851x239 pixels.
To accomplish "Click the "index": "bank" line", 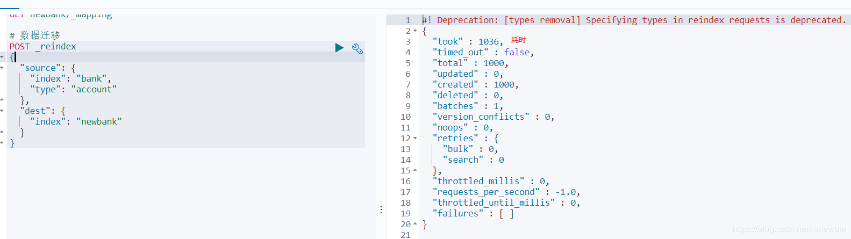I will tap(70, 79).
